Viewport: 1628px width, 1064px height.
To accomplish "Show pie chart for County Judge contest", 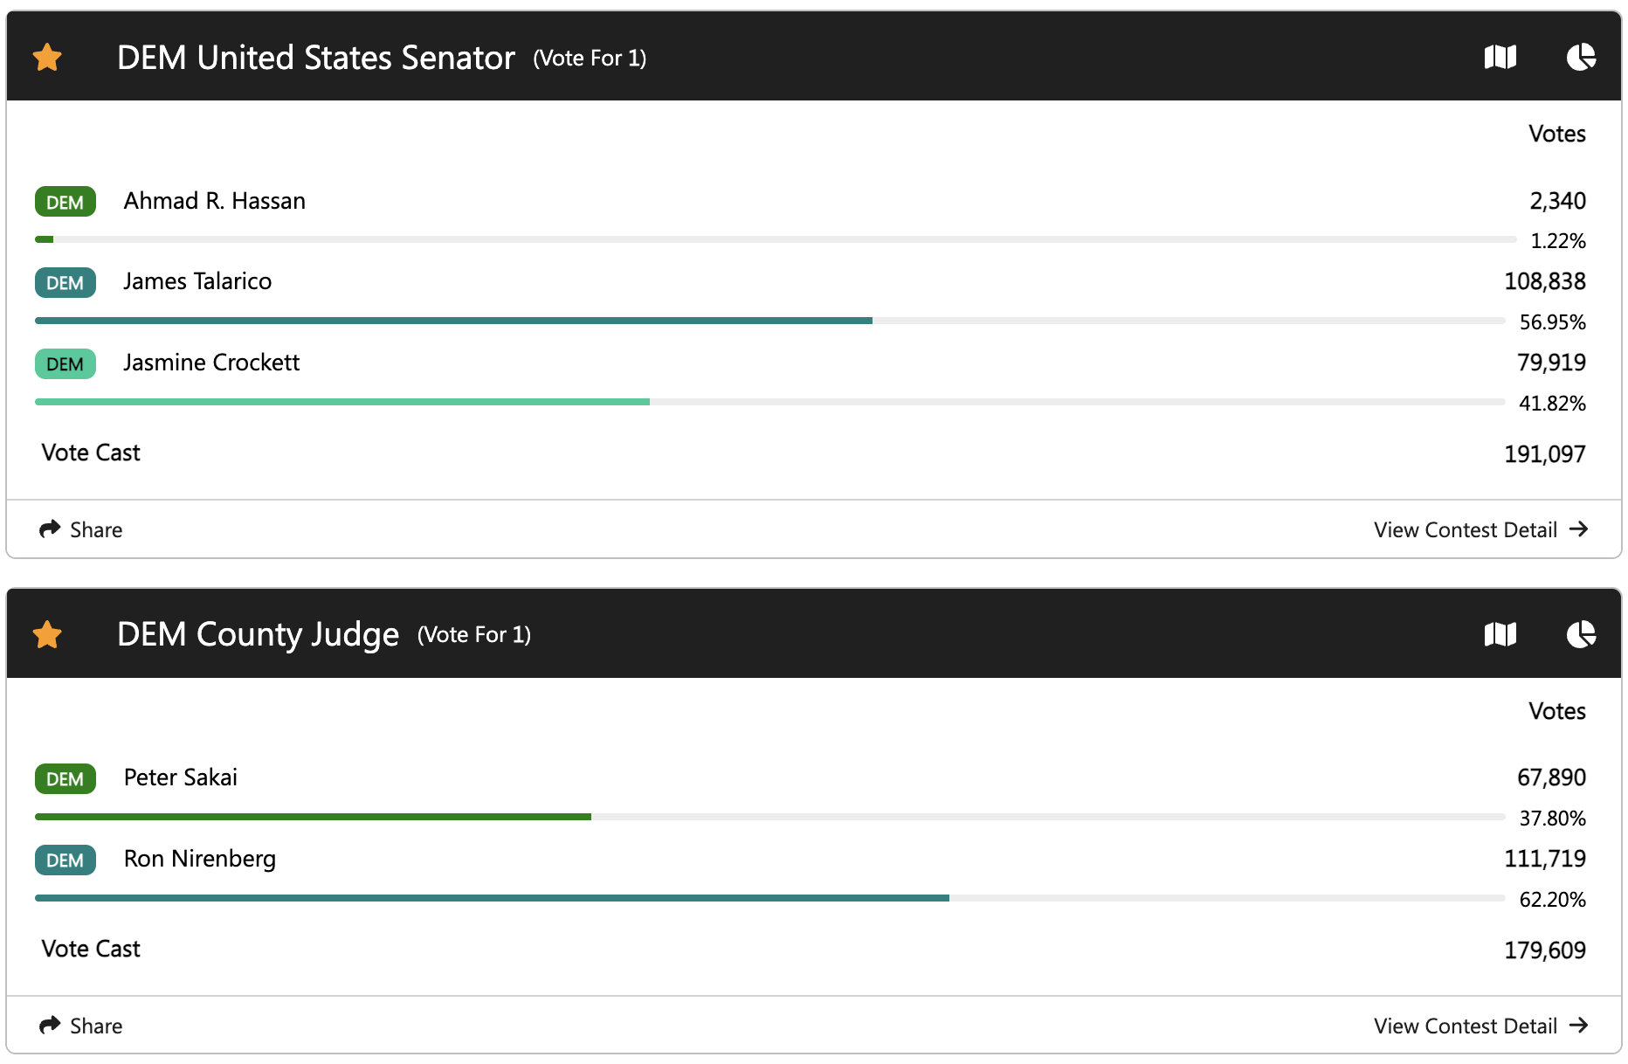I will click(1581, 634).
